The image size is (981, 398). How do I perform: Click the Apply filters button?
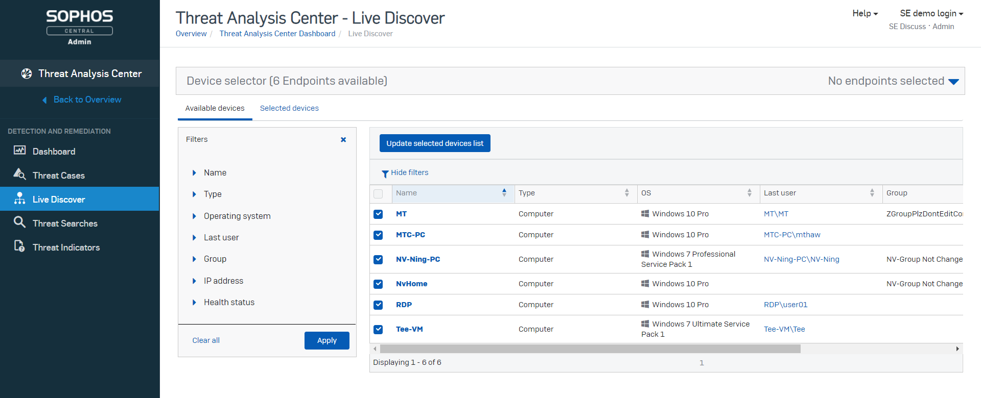pyautogui.click(x=326, y=340)
